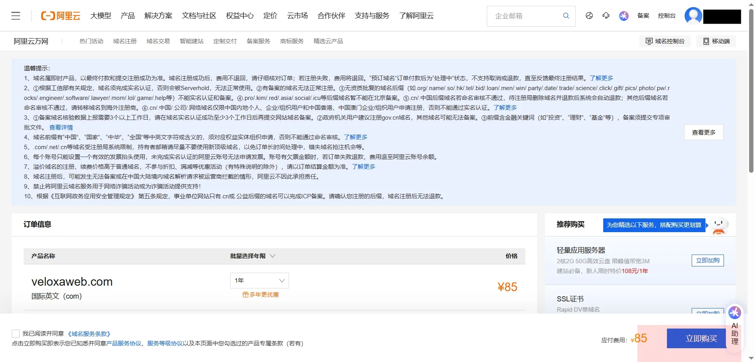Click 立即加购 for 轻量应用服务器
This screenshot has width=755, height=362.
(707, 260)
